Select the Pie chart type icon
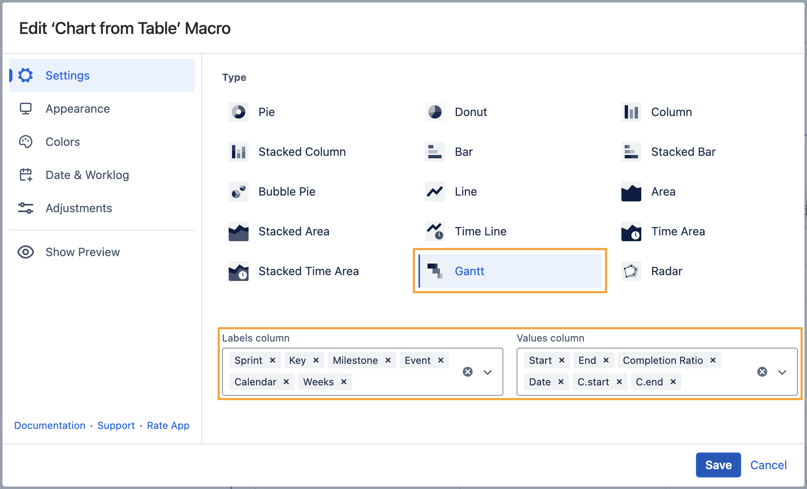Image resolution: width=807 pixels, height=489 pixels. click(x=239, y=112)
